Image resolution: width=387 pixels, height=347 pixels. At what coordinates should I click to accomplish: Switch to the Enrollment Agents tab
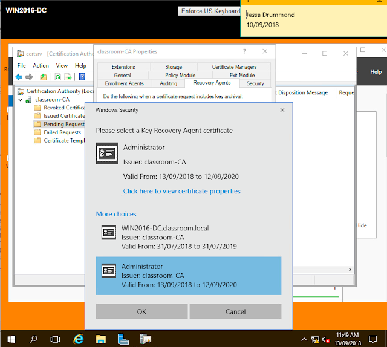pos(125,83)
